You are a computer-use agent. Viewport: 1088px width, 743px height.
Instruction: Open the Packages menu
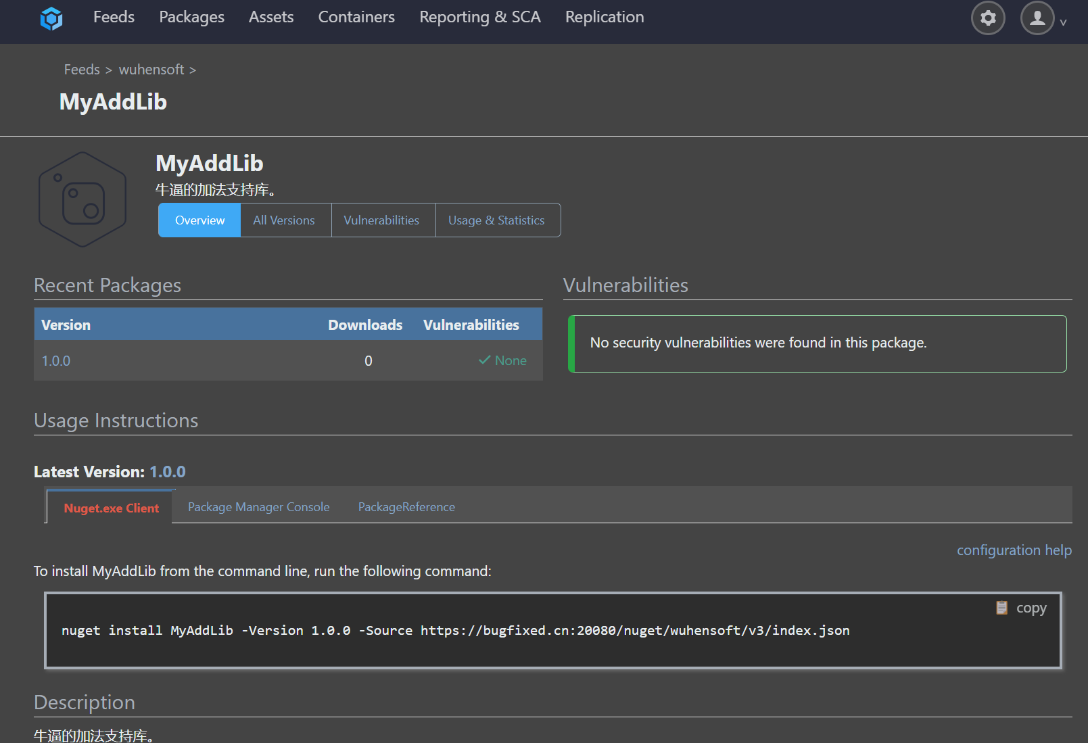[191, 17]
